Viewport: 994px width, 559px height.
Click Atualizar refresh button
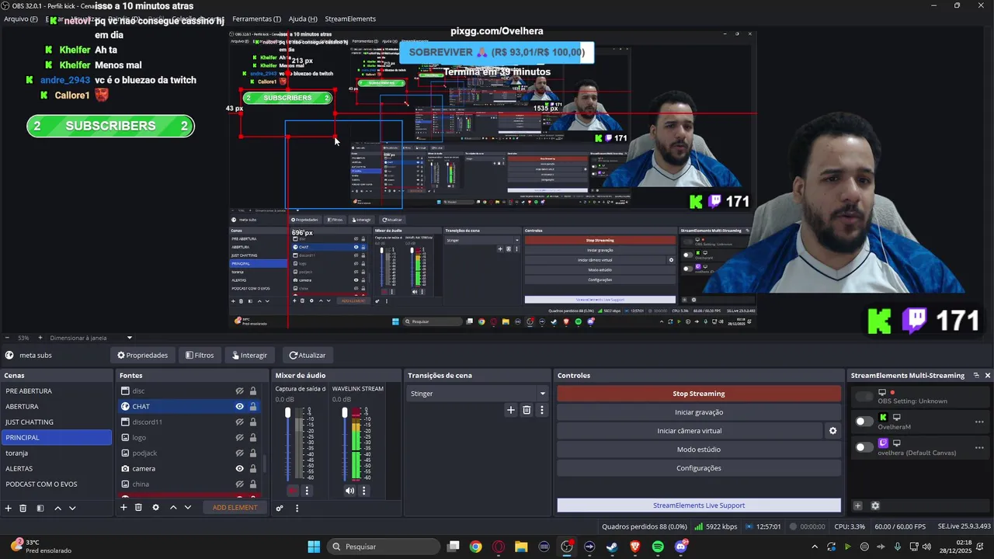[308, 355]
